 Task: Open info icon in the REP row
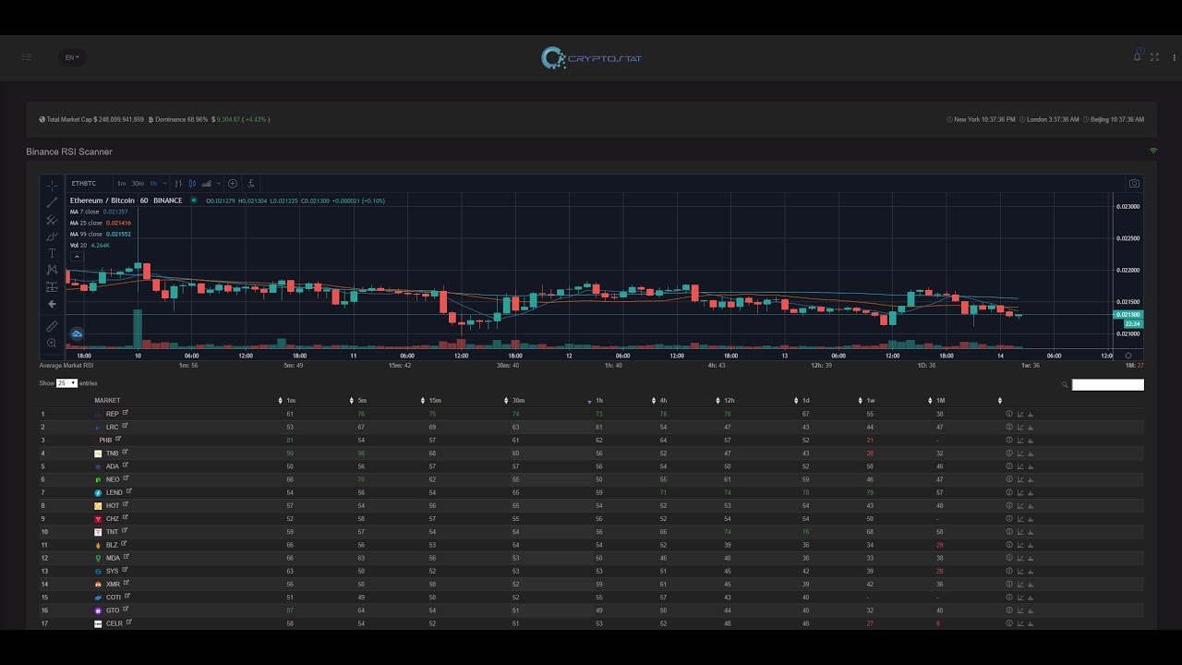click(1009, 414)
